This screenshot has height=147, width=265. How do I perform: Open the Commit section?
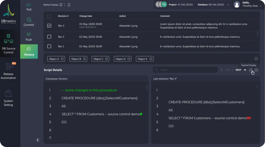click(x=29, y=22)
